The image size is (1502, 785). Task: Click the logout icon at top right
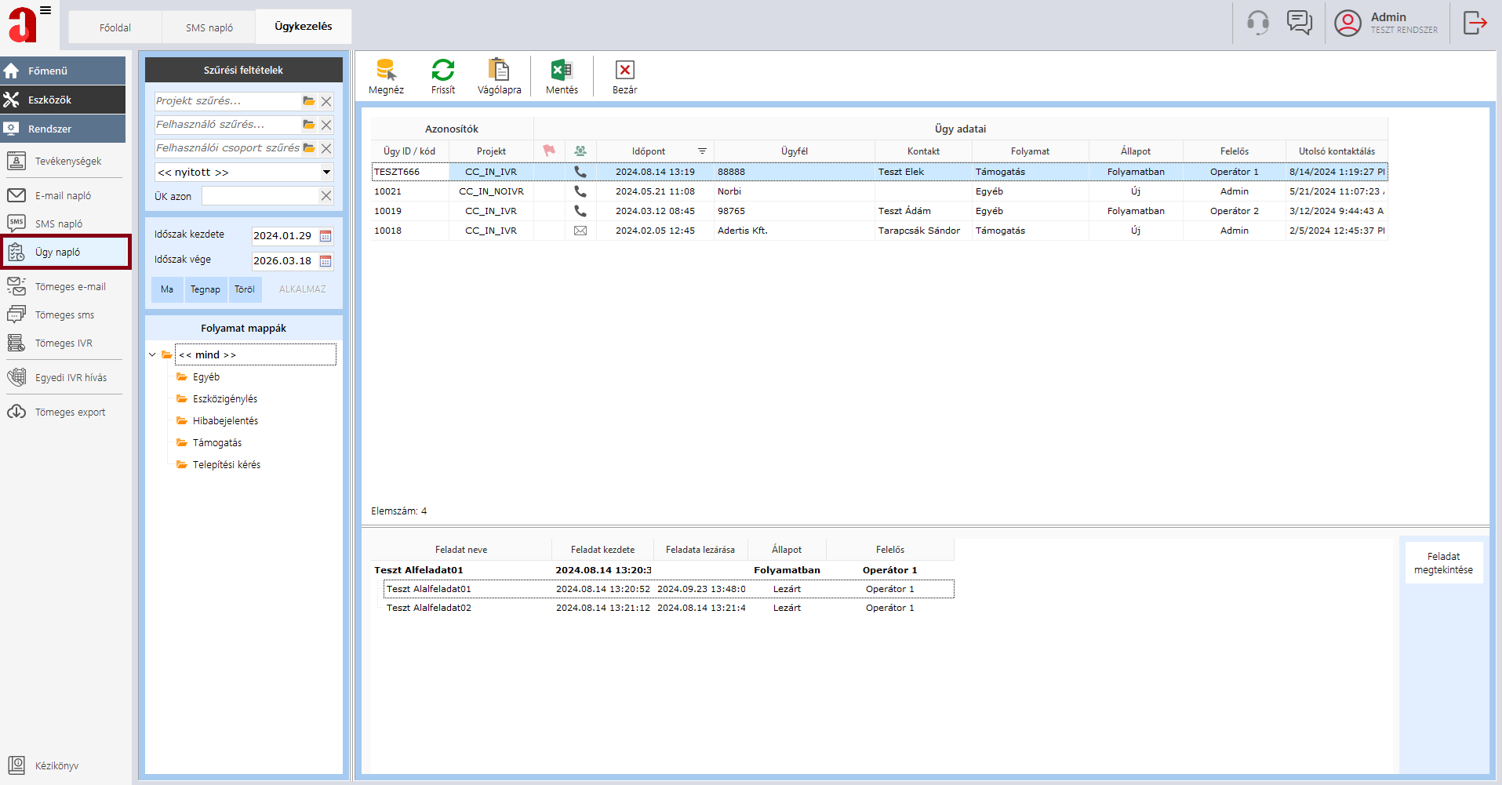coord(1475,23)
